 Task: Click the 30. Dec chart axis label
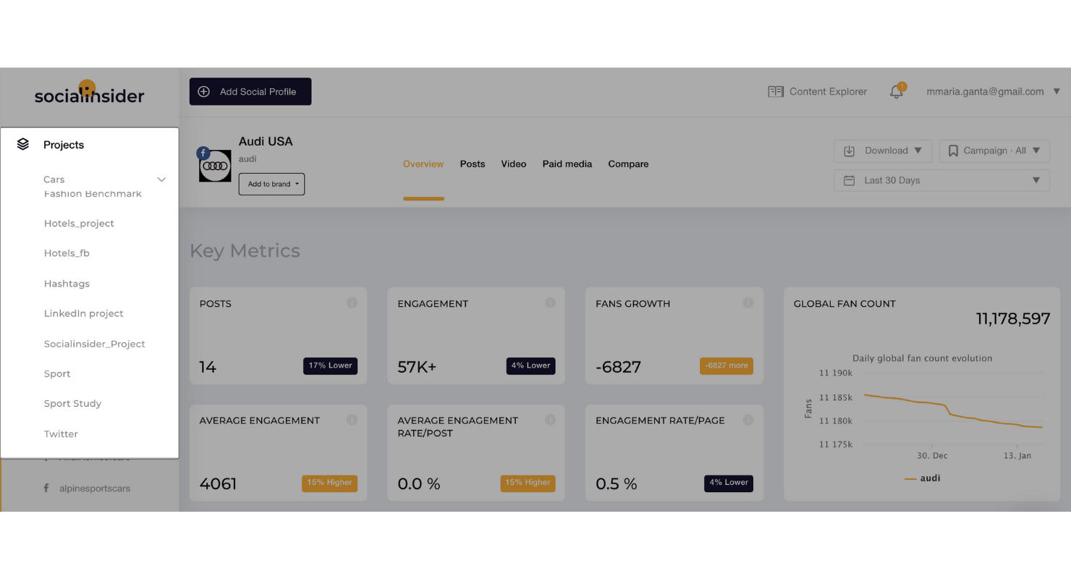tap(932, 456)
